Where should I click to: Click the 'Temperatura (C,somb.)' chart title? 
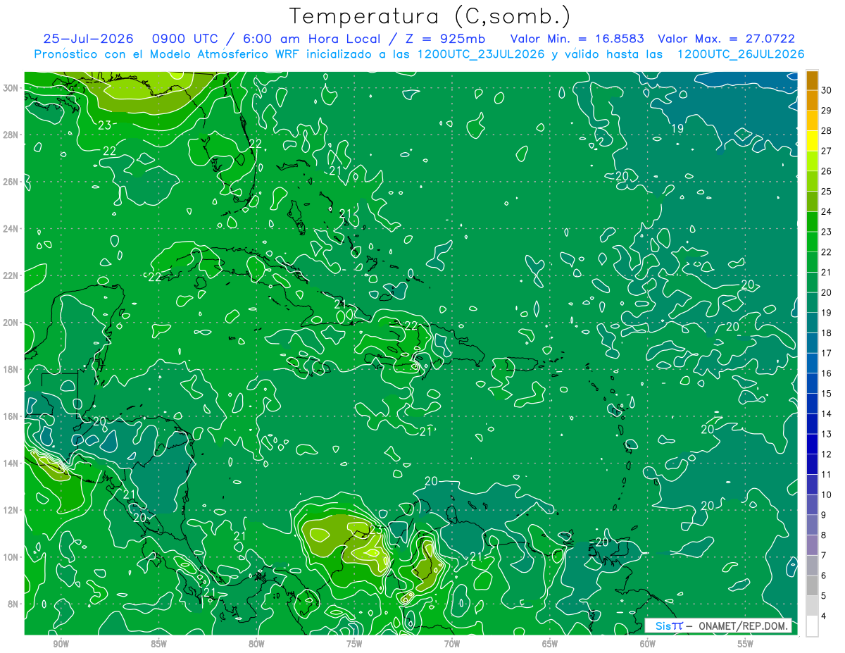click(430, 16)
